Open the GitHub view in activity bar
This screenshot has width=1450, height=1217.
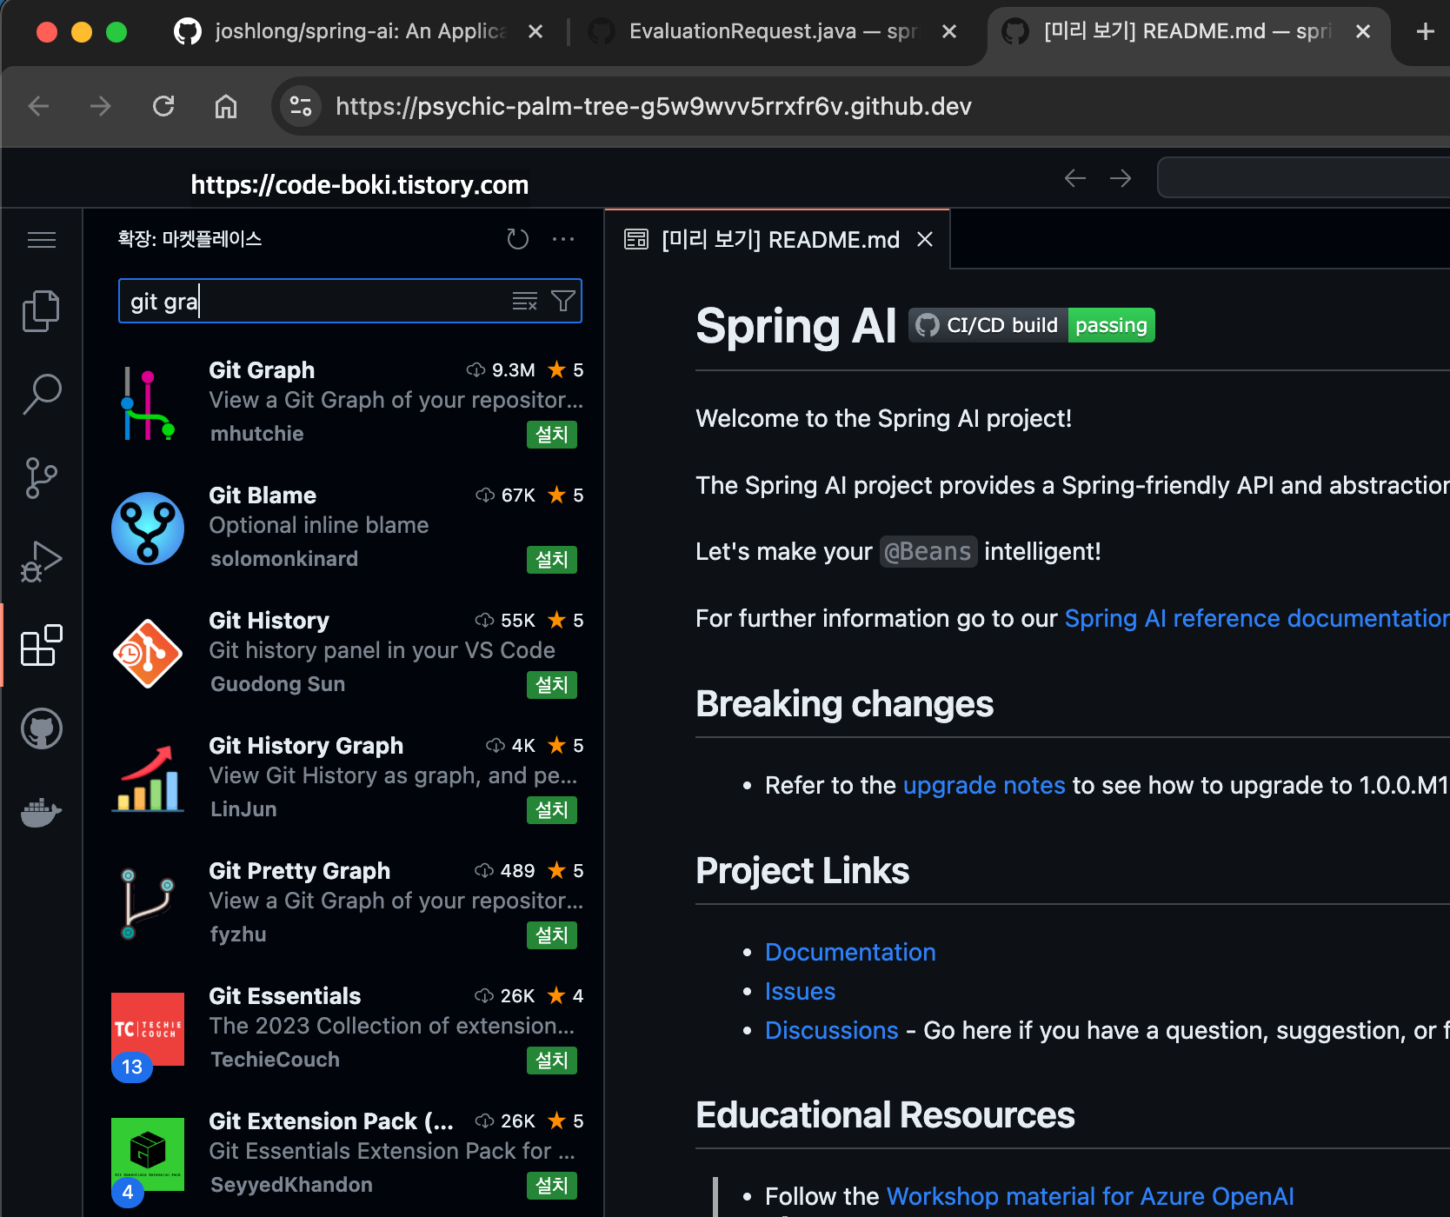pyautogui.click(x=41, y=728)
